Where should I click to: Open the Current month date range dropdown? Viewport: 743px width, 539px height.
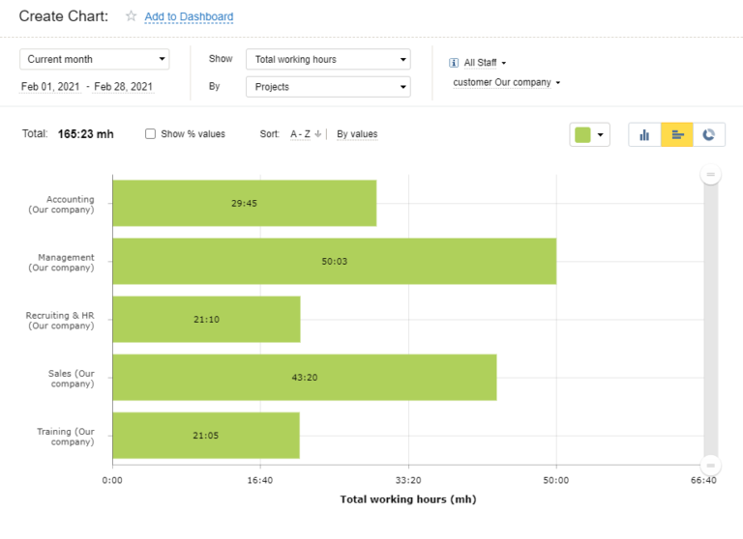[x=95, y=59]
